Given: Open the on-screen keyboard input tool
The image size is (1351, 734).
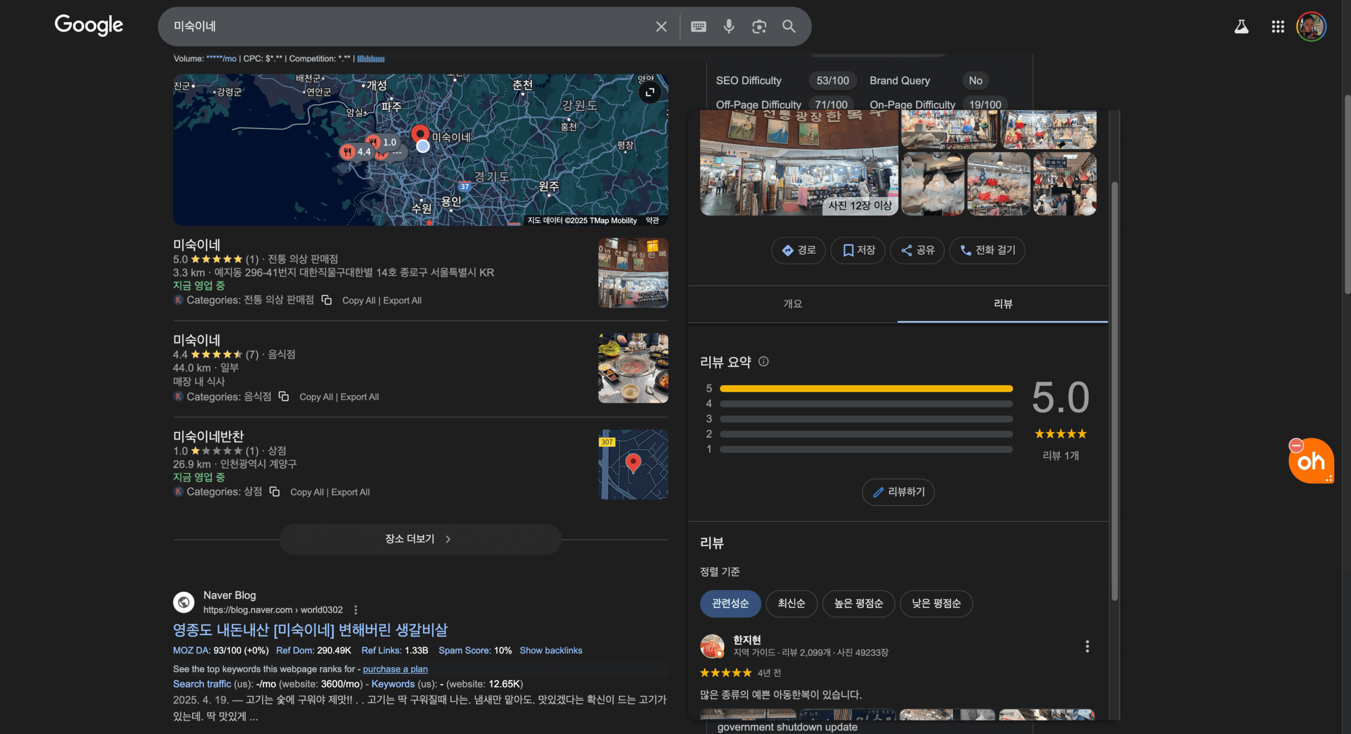Looking at the screenshot, I should coord(698,26).
